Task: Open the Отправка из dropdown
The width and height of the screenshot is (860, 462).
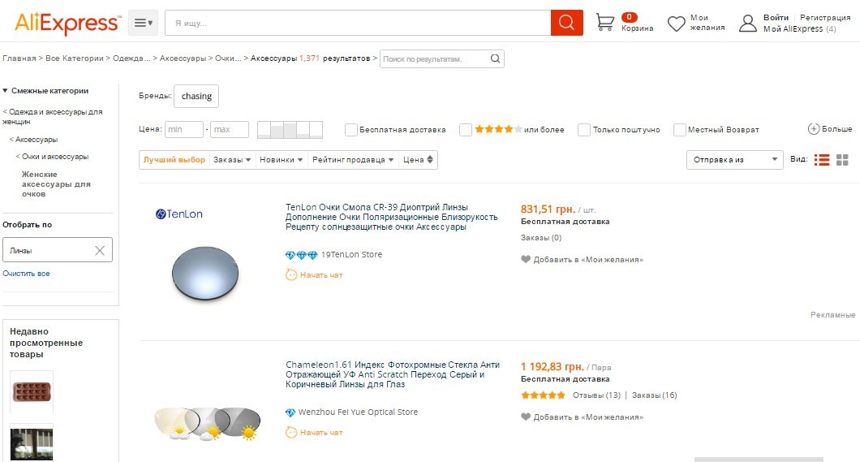Action: (x=734, y=160)
